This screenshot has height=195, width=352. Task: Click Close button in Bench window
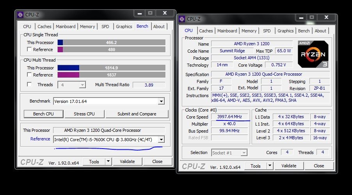point(157,161)
